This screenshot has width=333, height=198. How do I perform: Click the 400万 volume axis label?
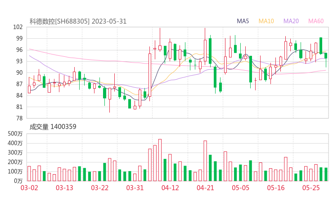[x=15, y=143]
